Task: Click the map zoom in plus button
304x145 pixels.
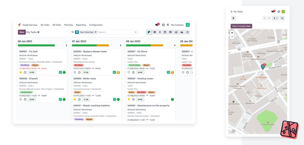Action: point(232,33)
